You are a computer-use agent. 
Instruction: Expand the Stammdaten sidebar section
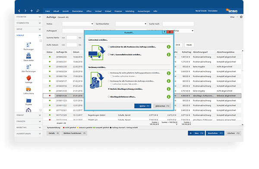pyautogui.click(x=28, y=23)
